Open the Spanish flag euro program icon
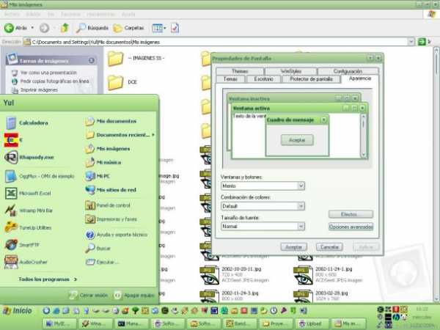Screen dimensions: 440x330 11,140
